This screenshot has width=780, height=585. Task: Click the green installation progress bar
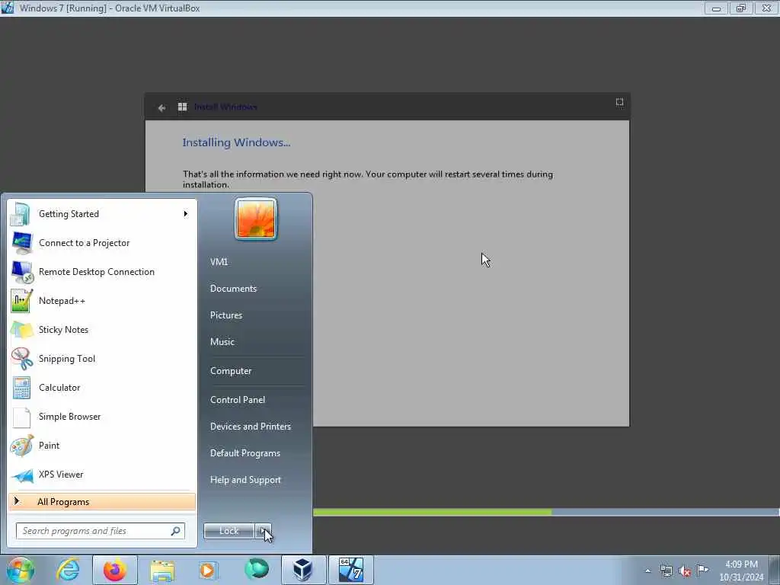point(432,512)
